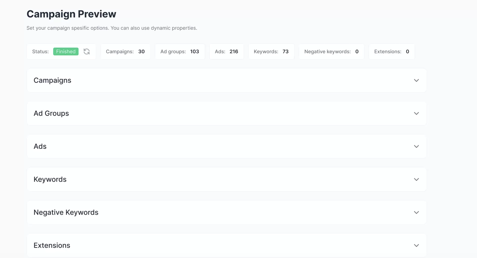Expand the Extensions section chevron

(416, 245)
